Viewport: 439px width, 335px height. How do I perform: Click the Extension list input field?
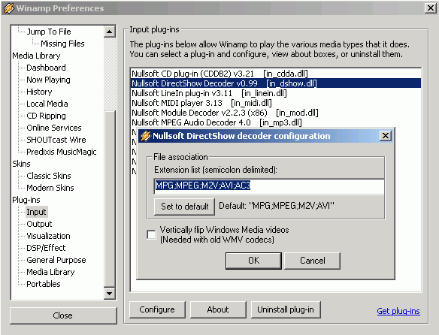coord(269,186)
